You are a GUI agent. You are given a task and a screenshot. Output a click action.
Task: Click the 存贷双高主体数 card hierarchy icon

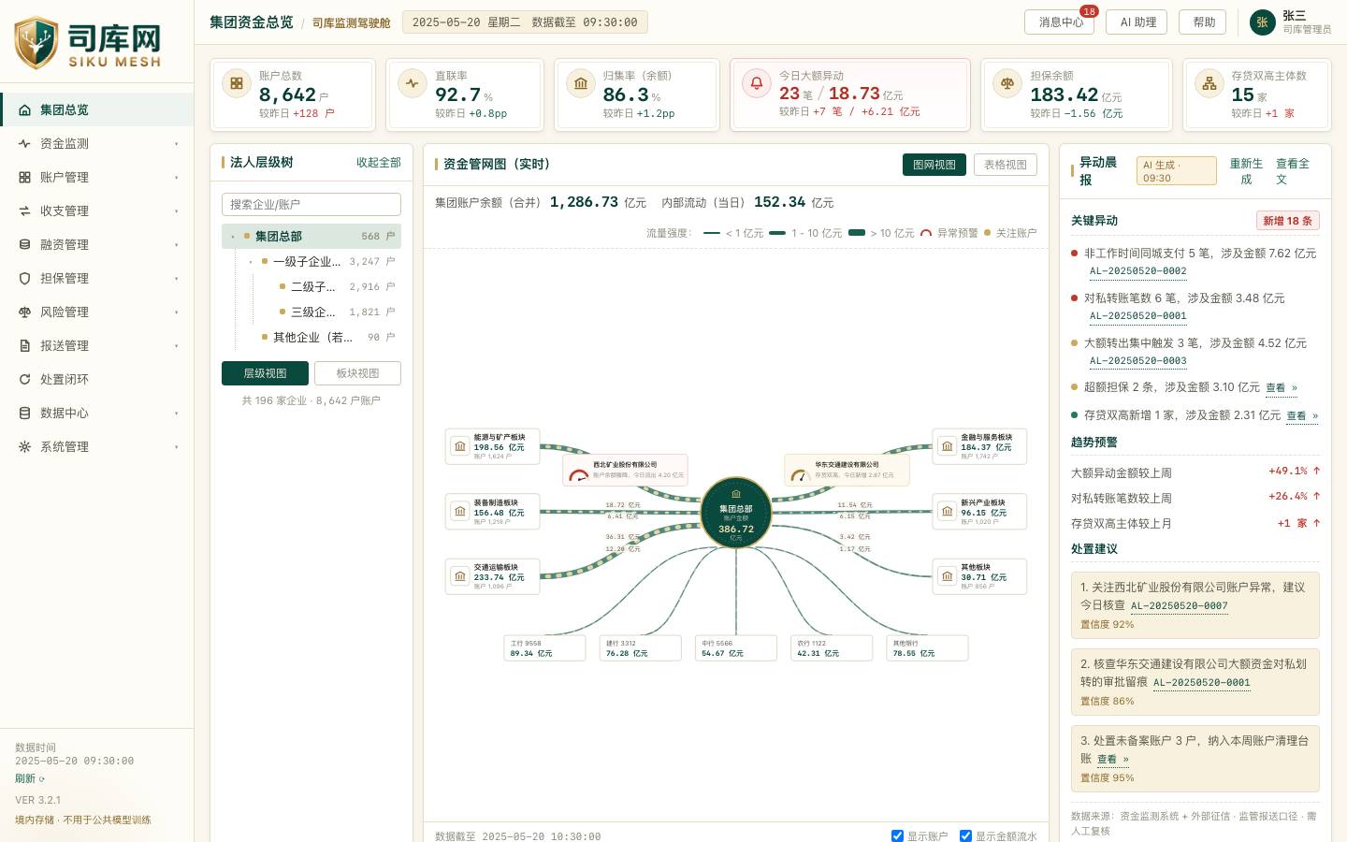(1209, 83)
